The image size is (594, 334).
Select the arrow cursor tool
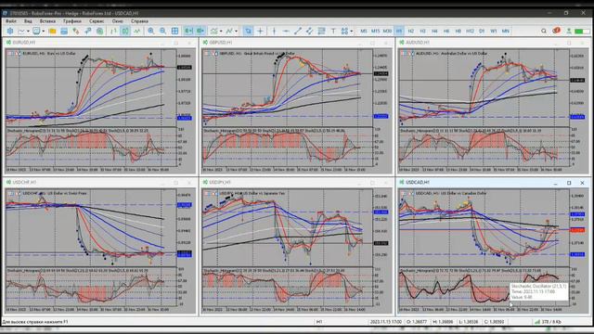click(248, 31)
